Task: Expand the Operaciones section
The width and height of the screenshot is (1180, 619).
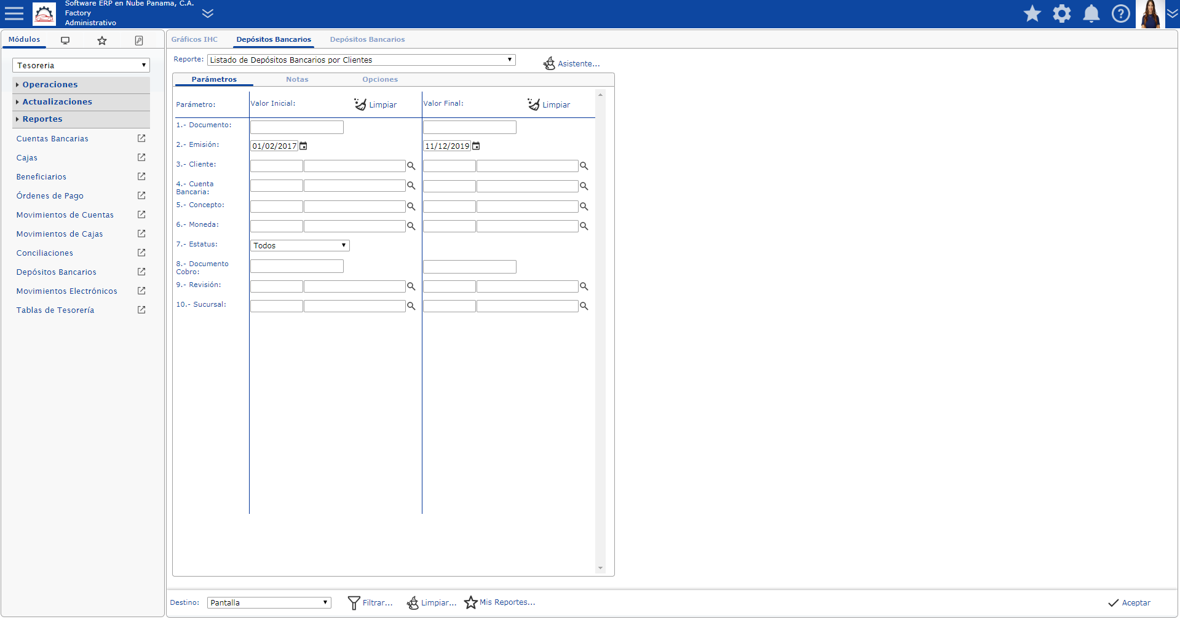Action: pos(50,85)
